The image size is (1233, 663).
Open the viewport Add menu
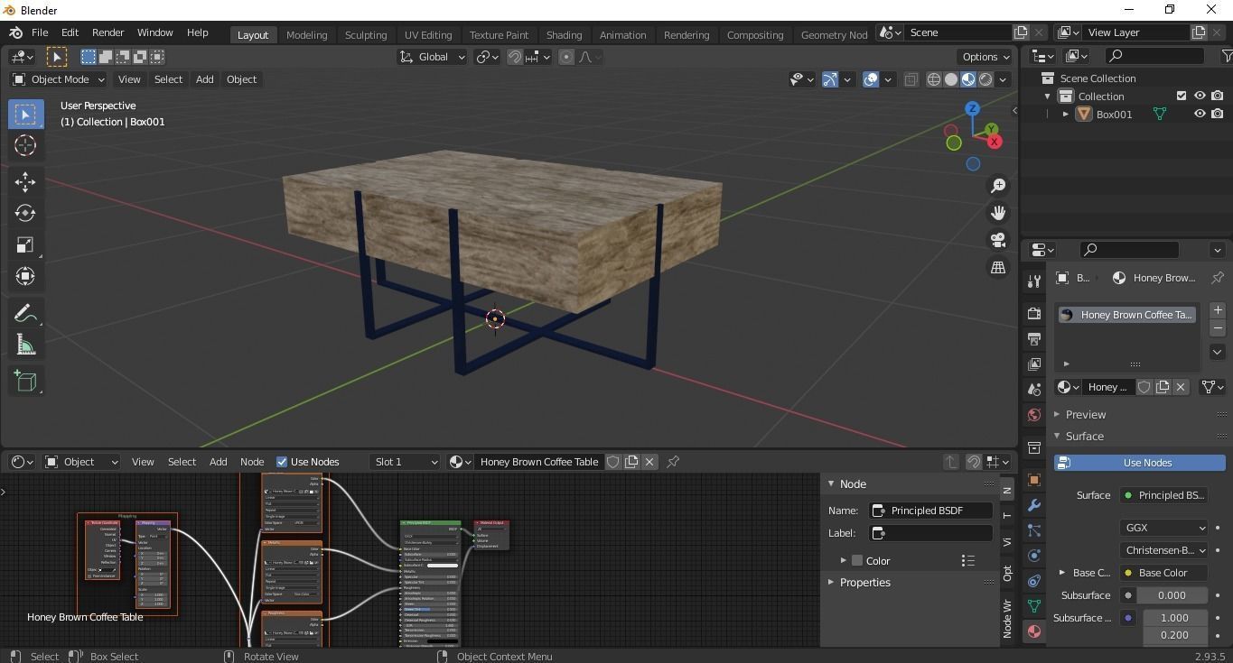(x=204, y=79)
